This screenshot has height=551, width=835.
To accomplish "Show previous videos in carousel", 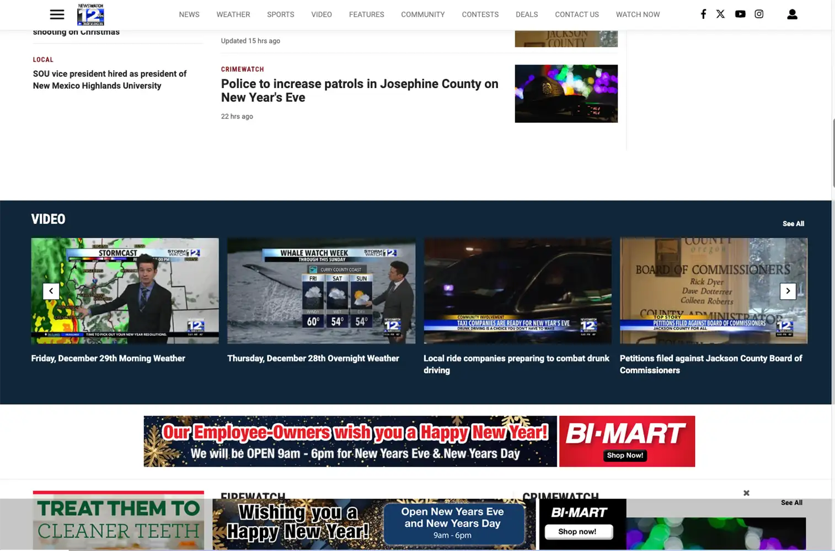I will (x=51, y=291).
